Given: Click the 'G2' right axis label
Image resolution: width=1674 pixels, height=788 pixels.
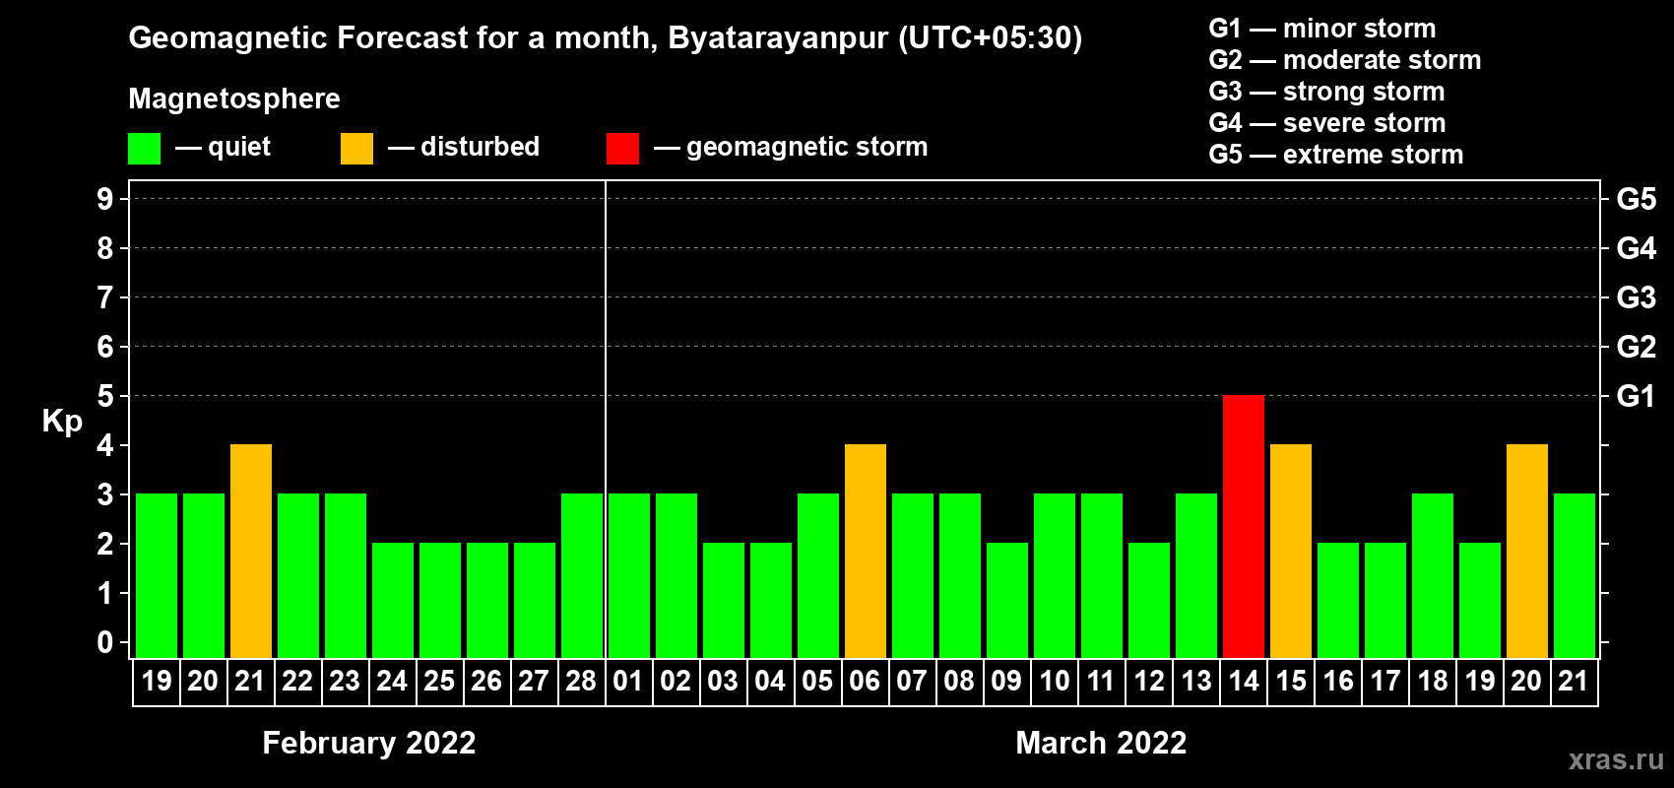Looking at the screenshot, I should (x=1636, y=347).
